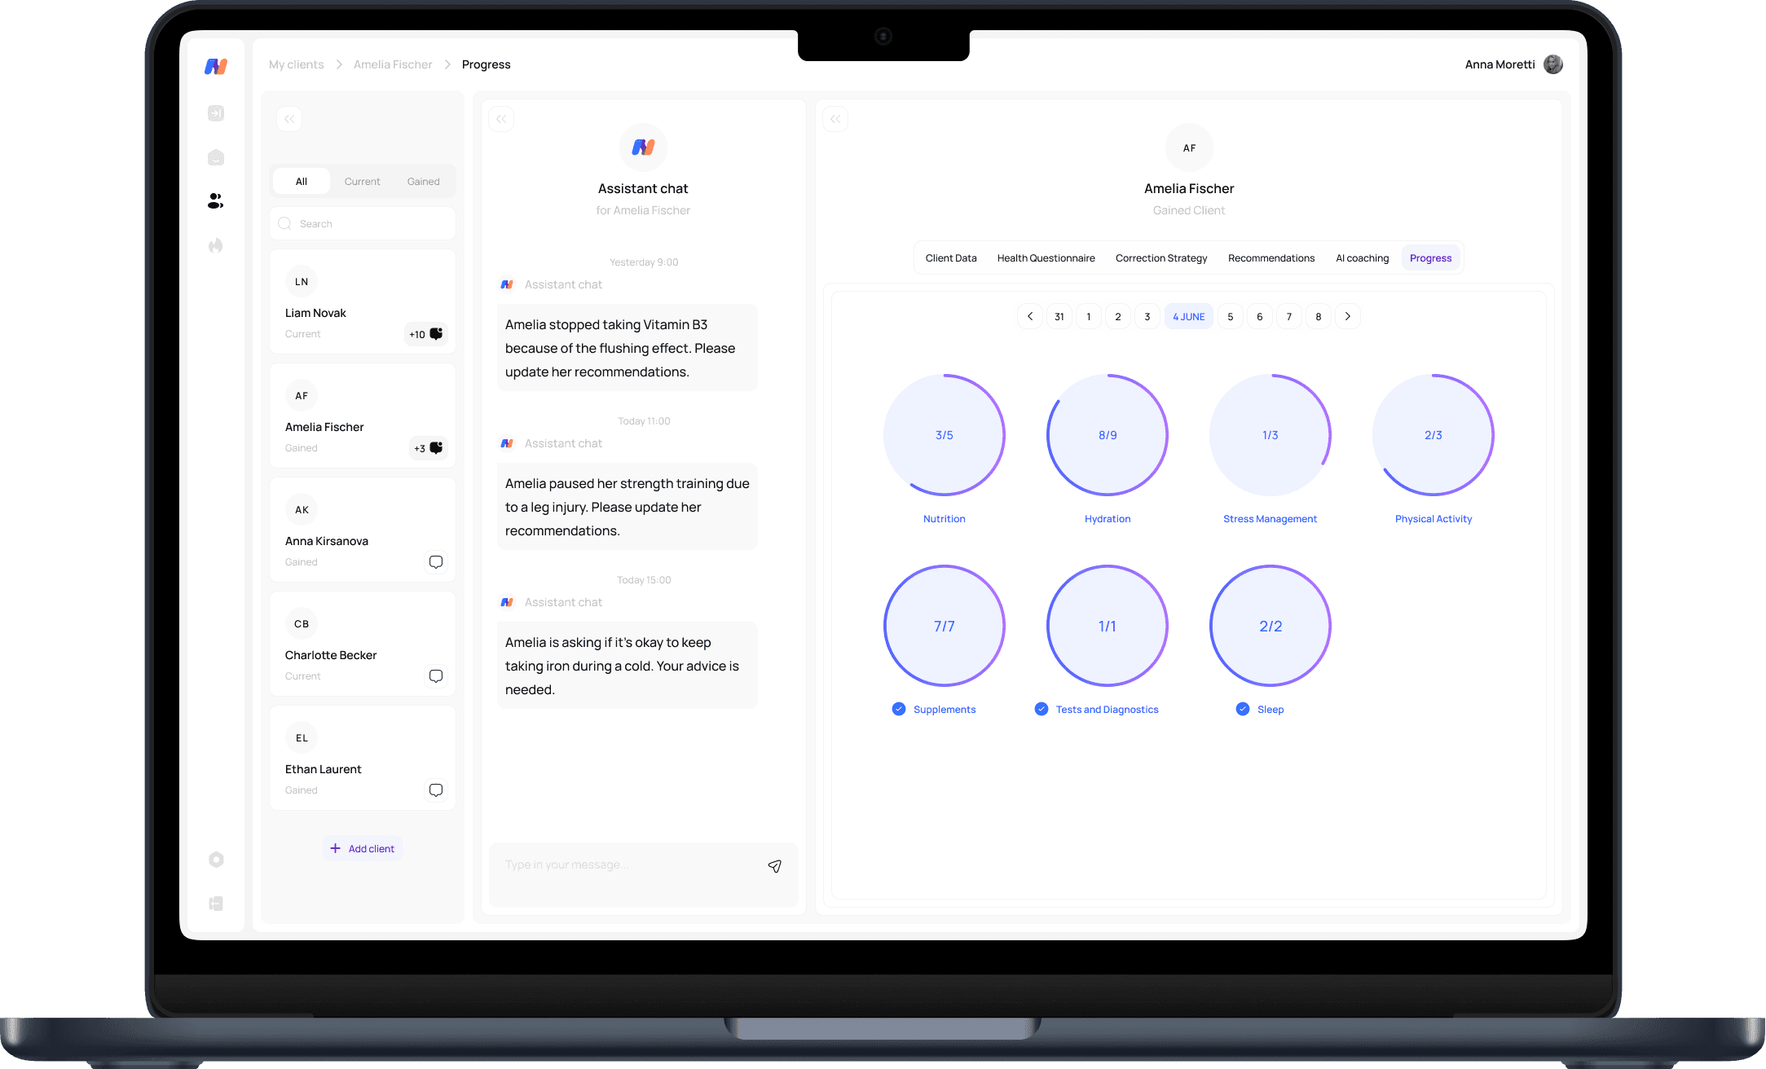Collapse the client list panel
The width and height of the screenshot is (1766, 1069).
coord(289,119)
